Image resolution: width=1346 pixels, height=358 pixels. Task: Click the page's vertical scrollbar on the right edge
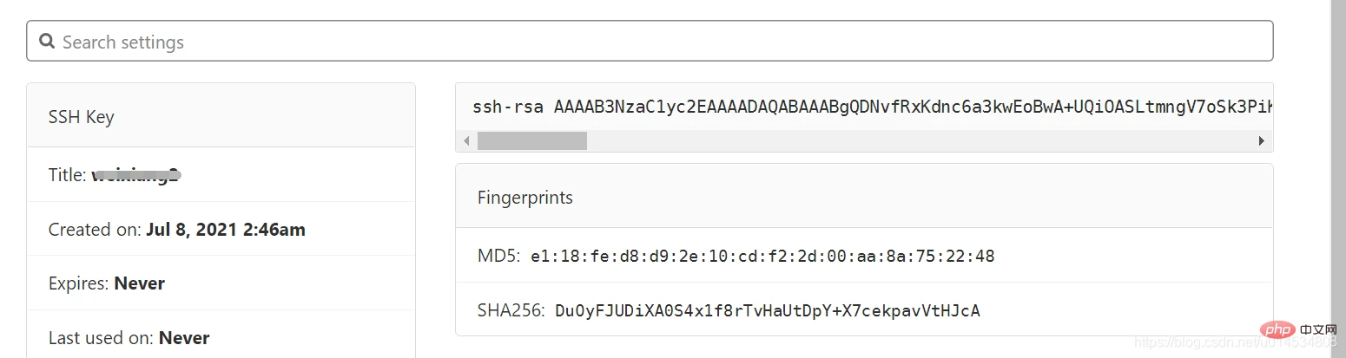(1338, 173)
